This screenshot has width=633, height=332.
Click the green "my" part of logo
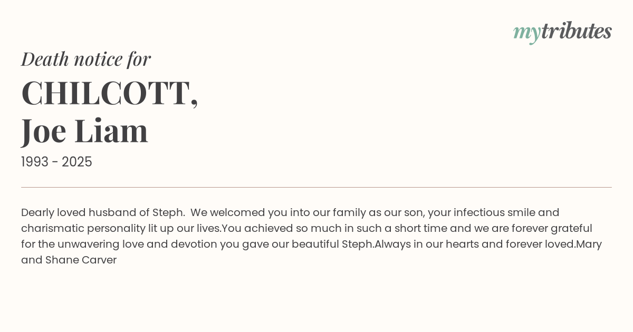[x=526, y=33]
